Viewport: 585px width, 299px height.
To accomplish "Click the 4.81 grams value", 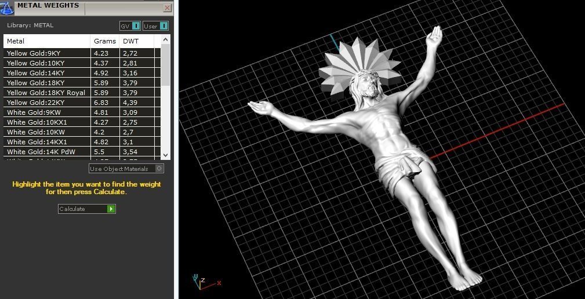I will [x=101, y=112].
